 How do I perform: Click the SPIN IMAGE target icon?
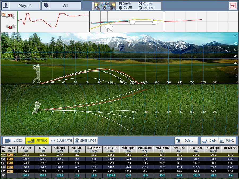point(76,141)
